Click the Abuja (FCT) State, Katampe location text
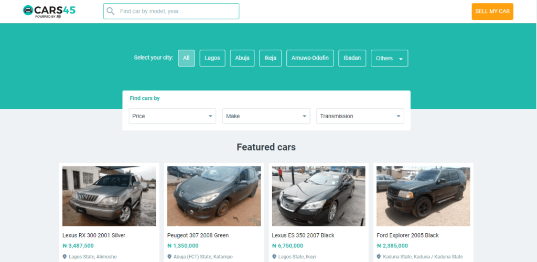Image resolution: width=537 pixels, height=262 pixels. click(x=203, y=257)
